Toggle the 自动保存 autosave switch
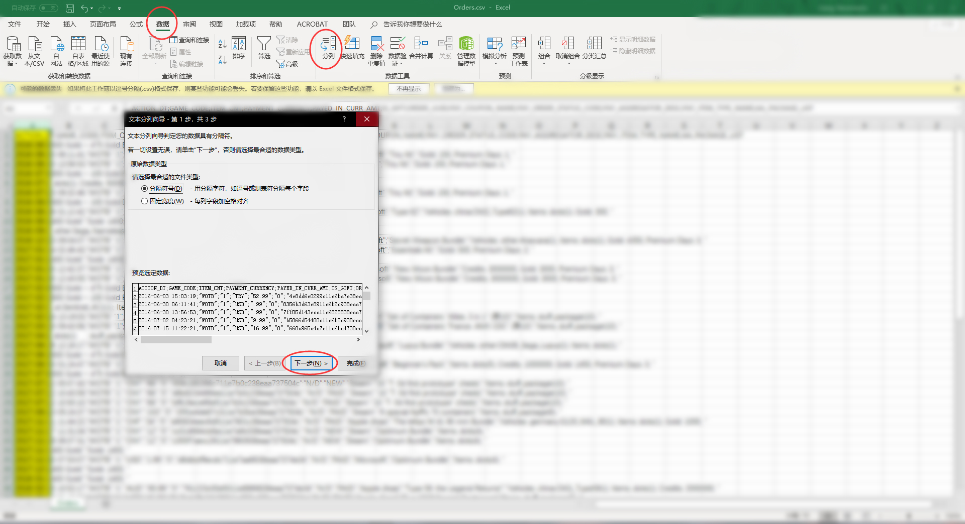 coord(49,8)
